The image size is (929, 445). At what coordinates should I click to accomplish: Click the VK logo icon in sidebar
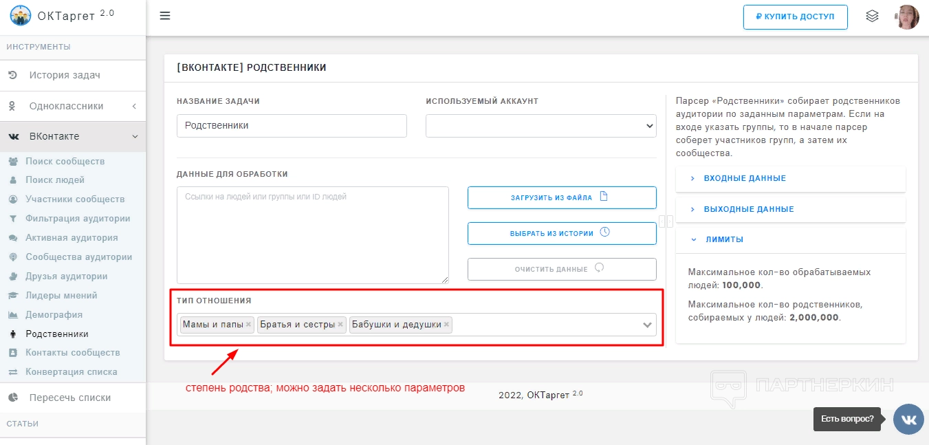tap(13, 137)
